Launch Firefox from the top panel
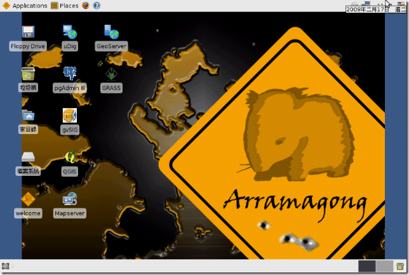This screenshot has height=275, width=409. [86, 6]
